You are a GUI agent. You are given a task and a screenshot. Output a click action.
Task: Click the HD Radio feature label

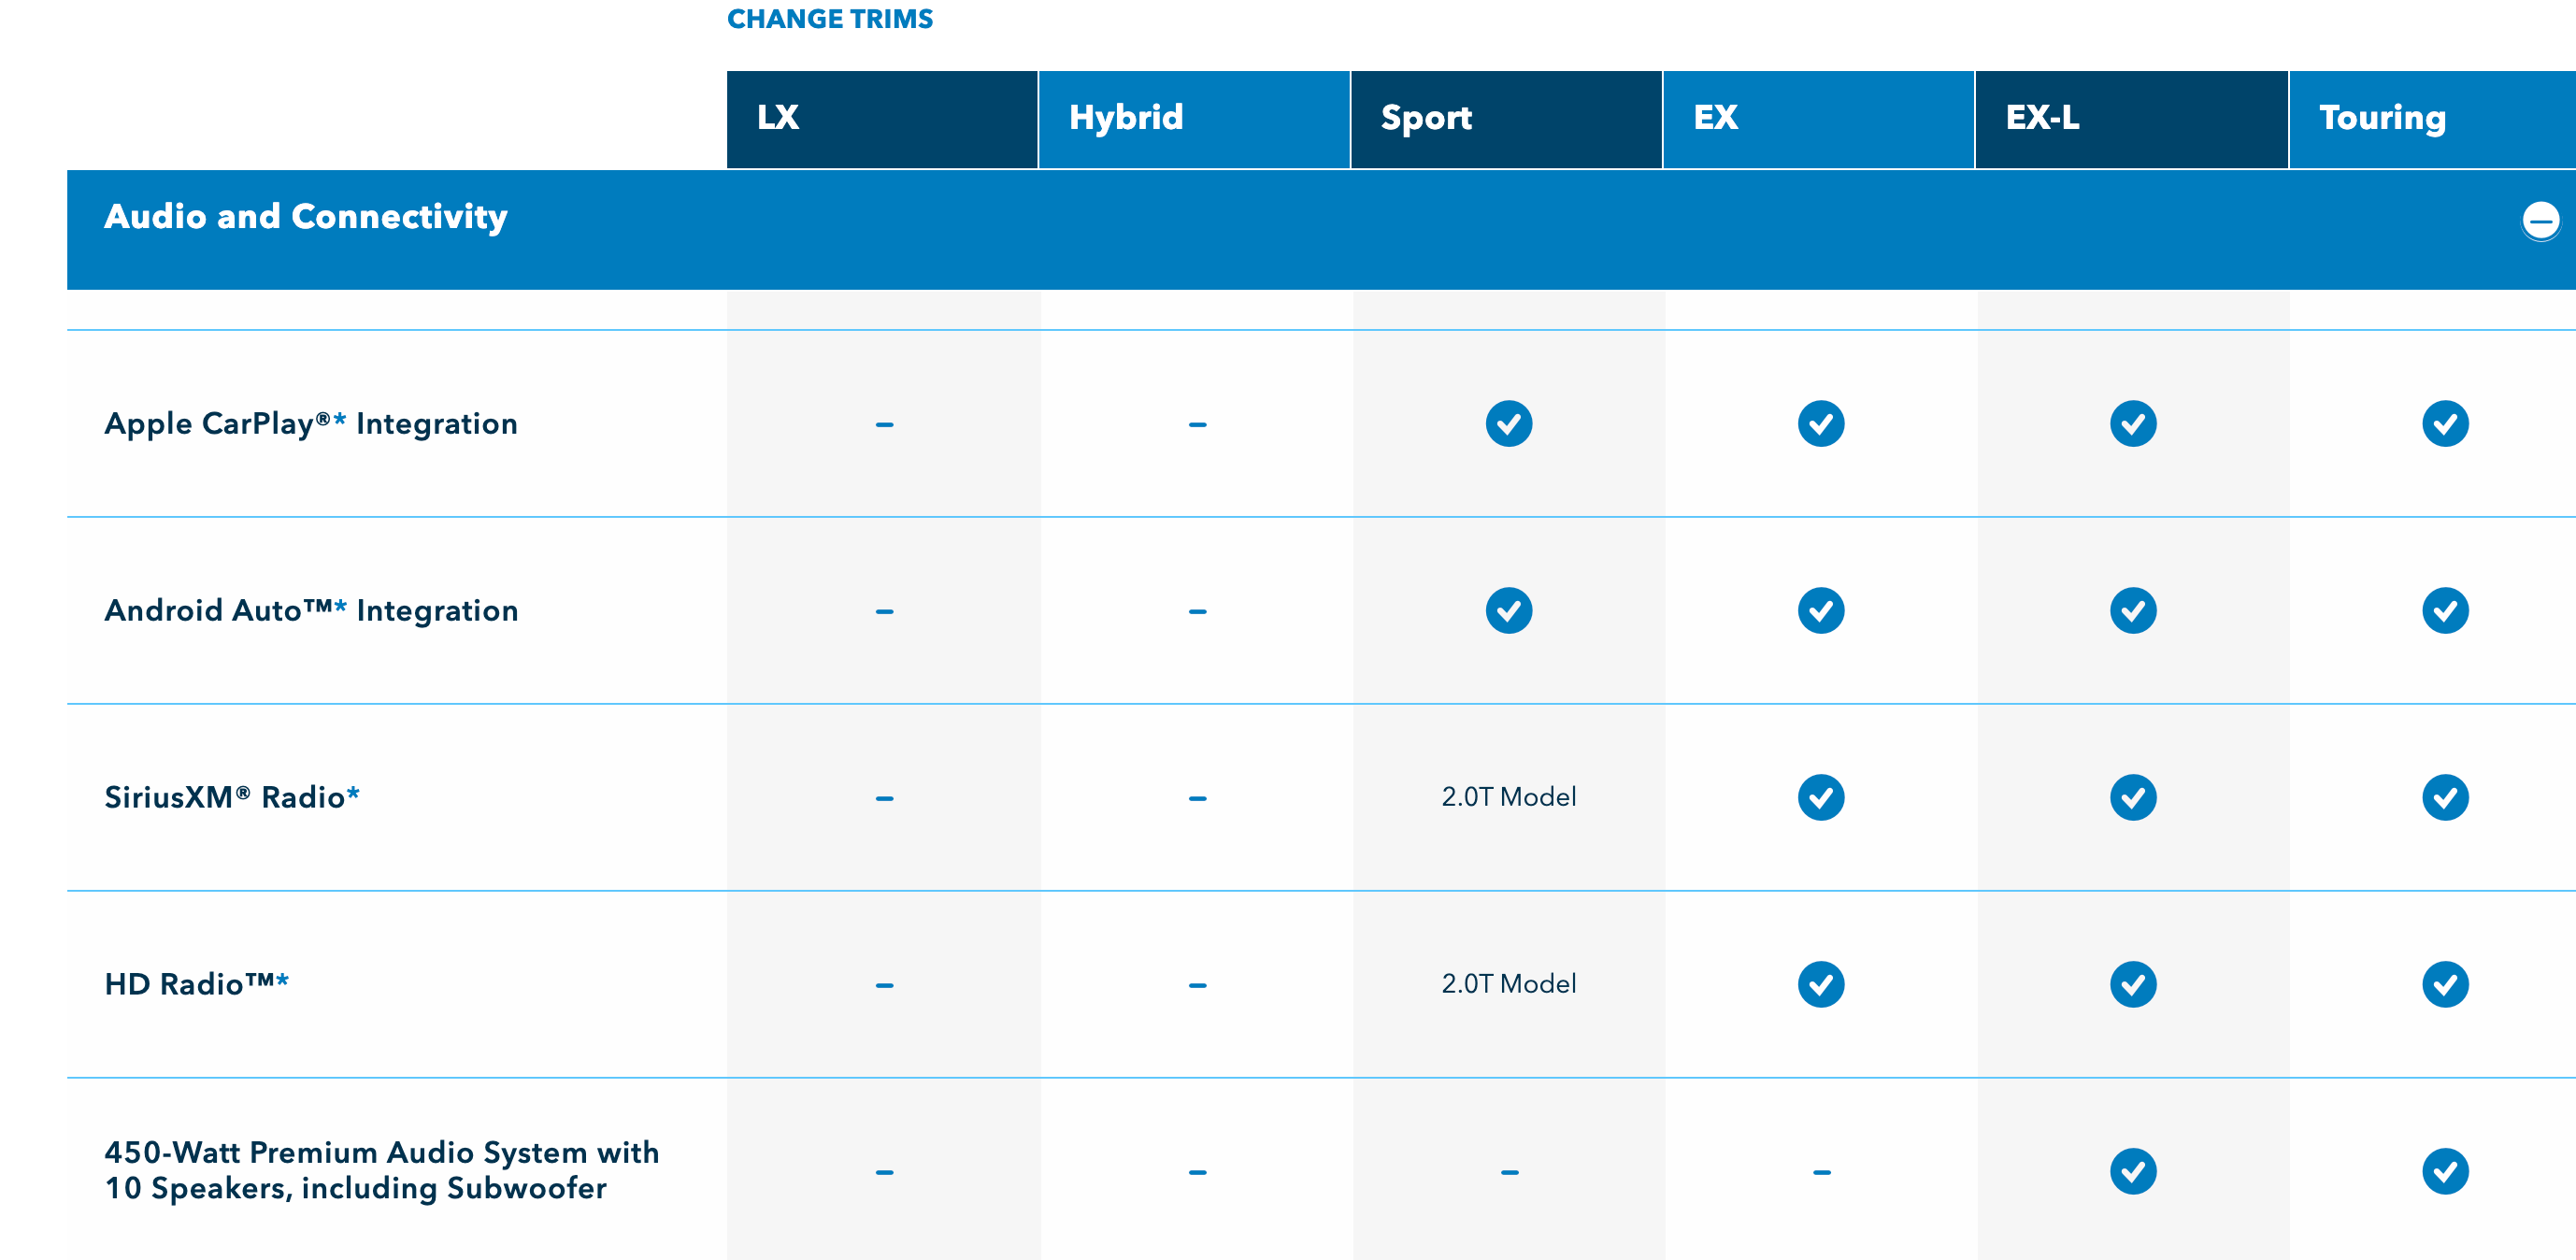tap(197, 985)
